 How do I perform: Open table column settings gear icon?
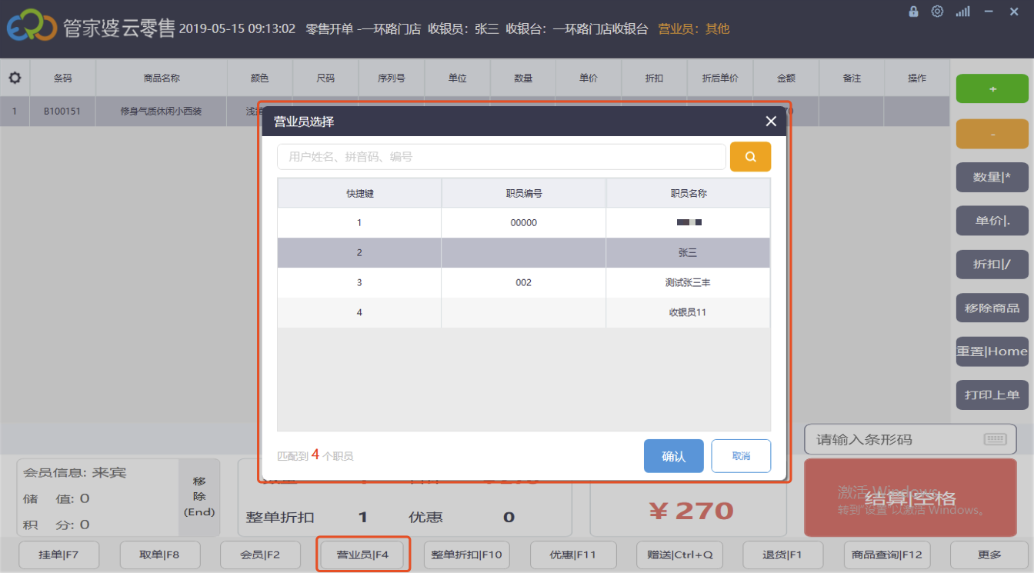[15, 78]
